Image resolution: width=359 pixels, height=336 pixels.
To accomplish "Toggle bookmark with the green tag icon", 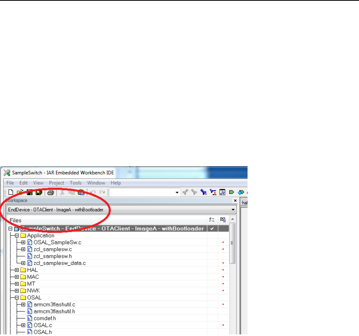I will 232,192.
